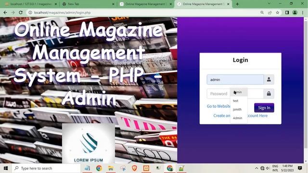The width and height of the screenshot is (308, 173).
Task: Click the taskbar search box
Action: tap(46, 168)
